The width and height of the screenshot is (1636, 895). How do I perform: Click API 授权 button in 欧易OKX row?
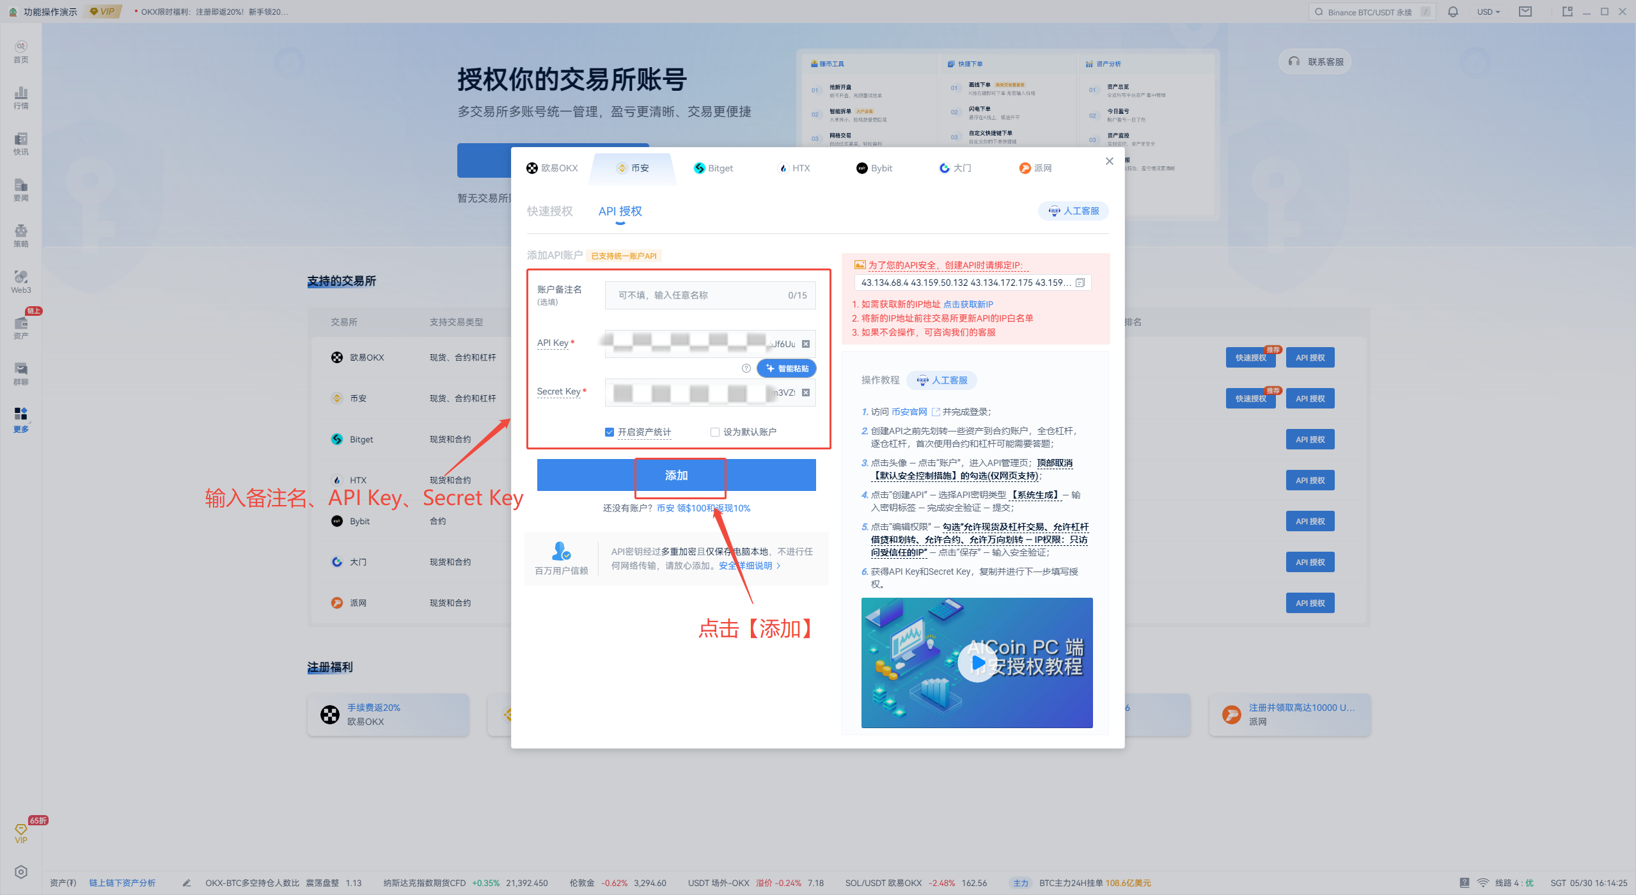(x=1310, y=358)
